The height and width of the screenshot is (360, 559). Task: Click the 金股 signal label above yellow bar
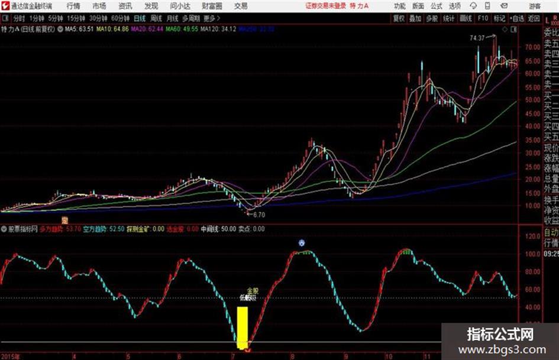pyautogui.click(x=253, y=291)
